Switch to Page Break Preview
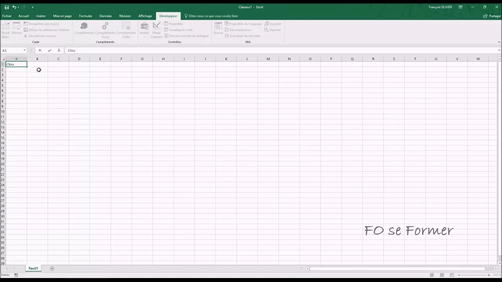Image resolution: width=502 pixels, height=282 pixels. [452, 275]
